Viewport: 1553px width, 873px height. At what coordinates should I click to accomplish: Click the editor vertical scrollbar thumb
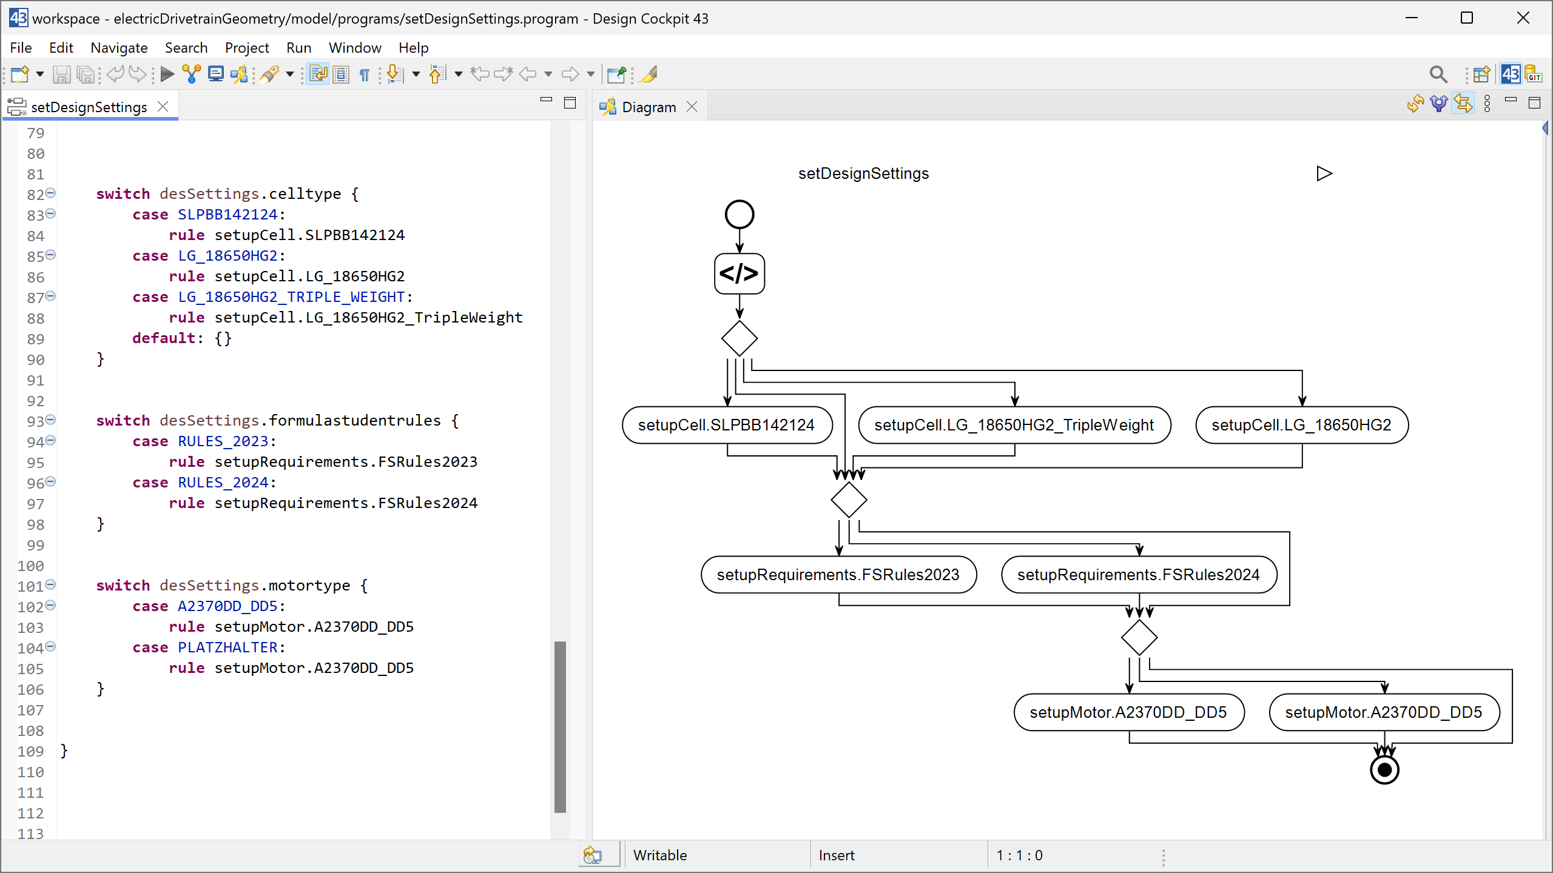(x=560, y=726)
